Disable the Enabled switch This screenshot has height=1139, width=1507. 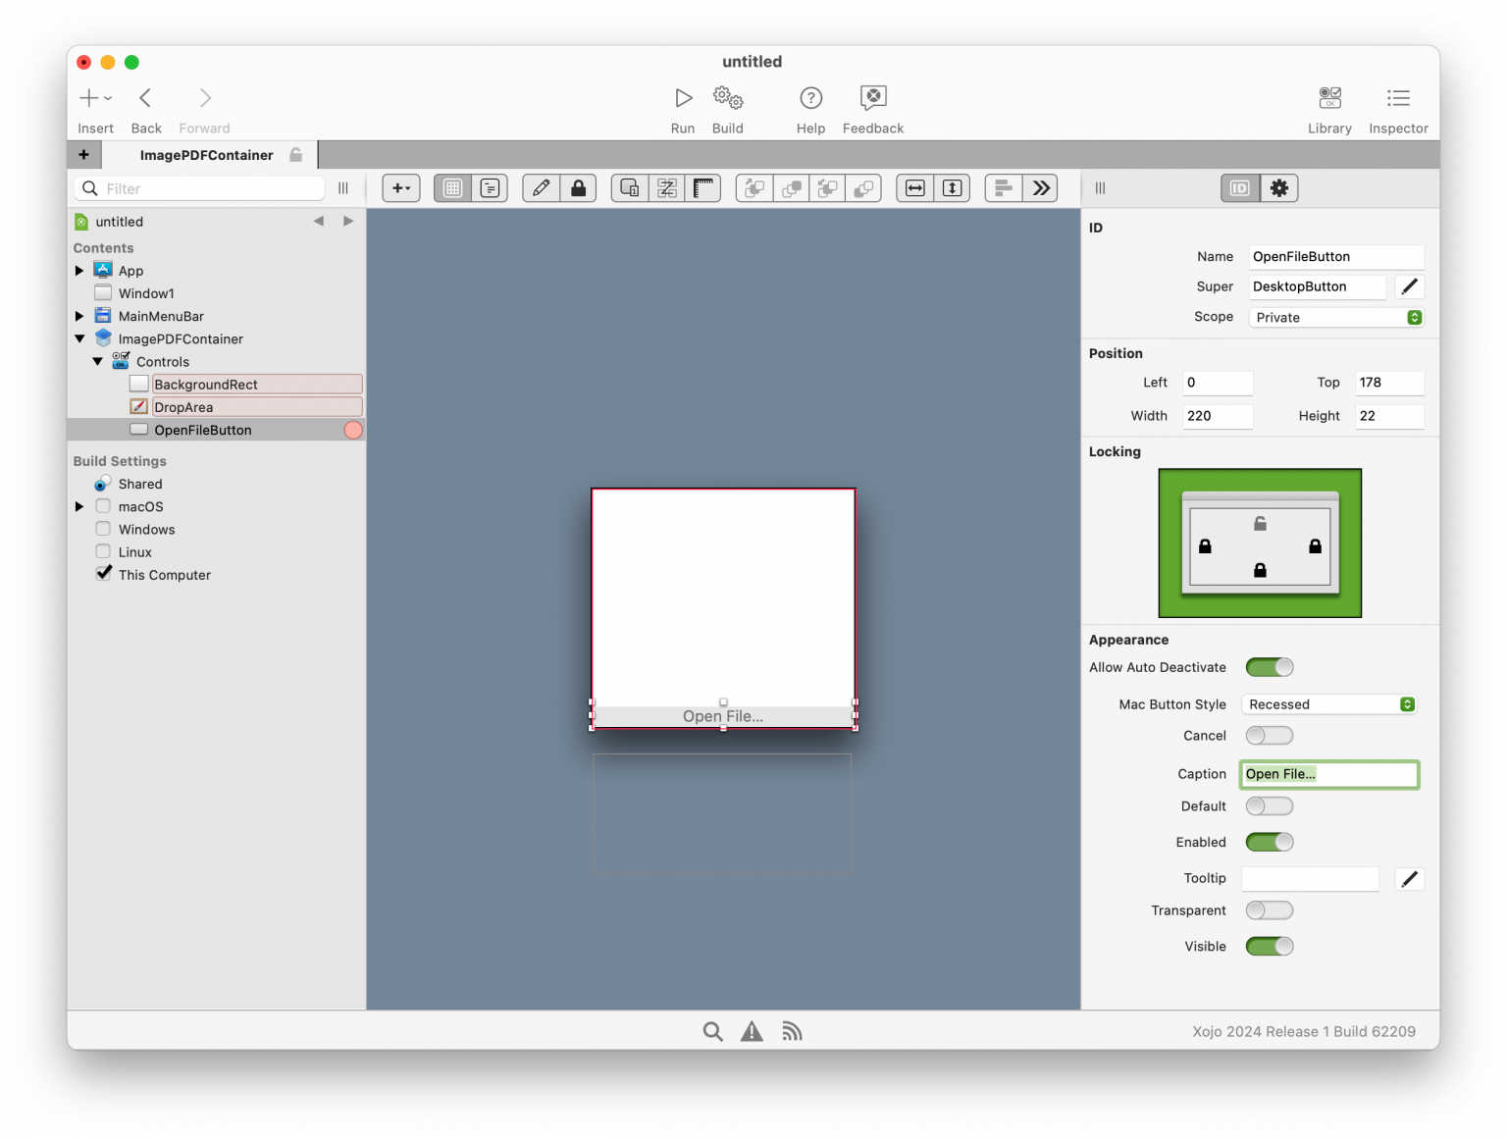[x=1269, y=842]
